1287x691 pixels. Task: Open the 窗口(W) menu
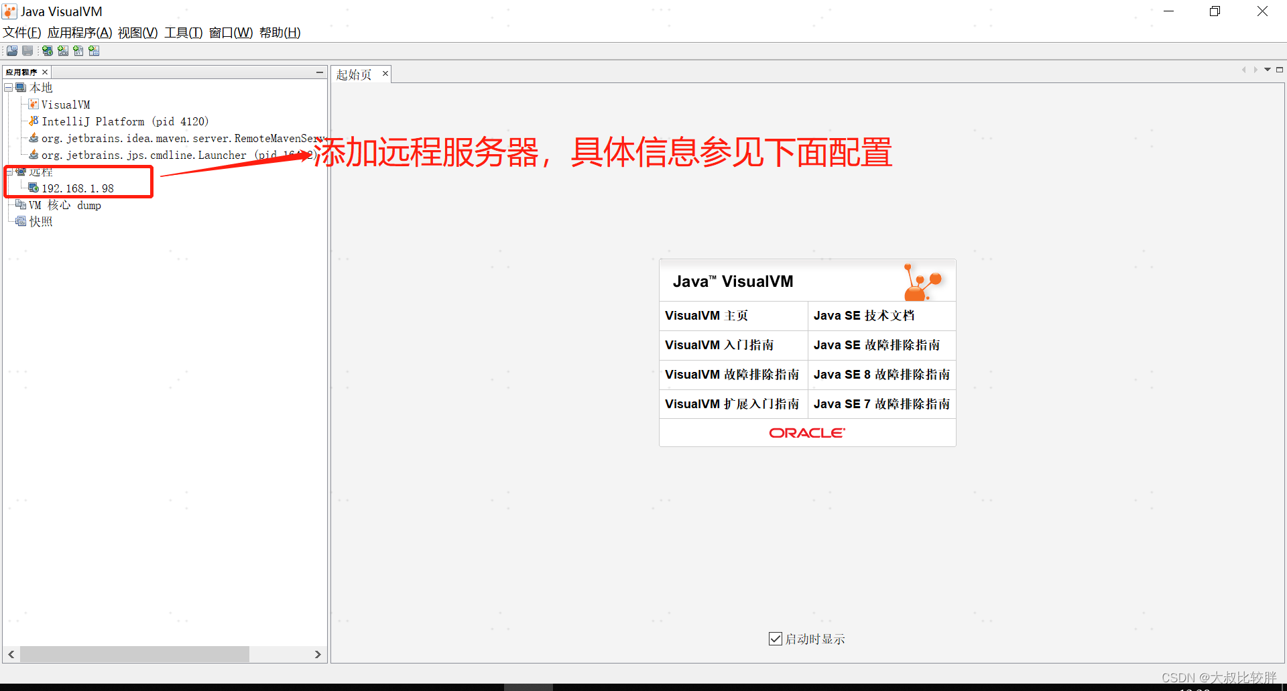point(231,32)
